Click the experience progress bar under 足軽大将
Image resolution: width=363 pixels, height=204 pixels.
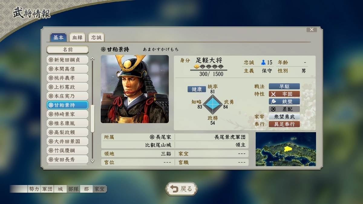coord(209,70)
